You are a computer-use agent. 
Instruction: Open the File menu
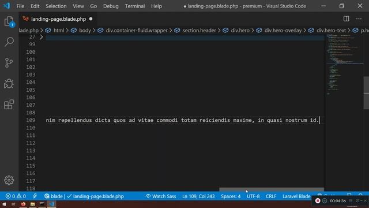coord(20,6)
